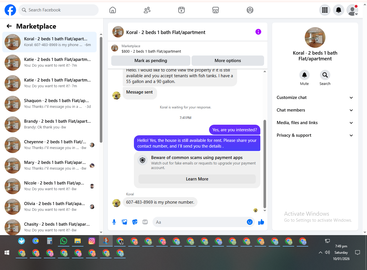Click the 'Yes, are you interested?' message bubble
This screenshot has height=270, width=367.
[x=235, y=130]
